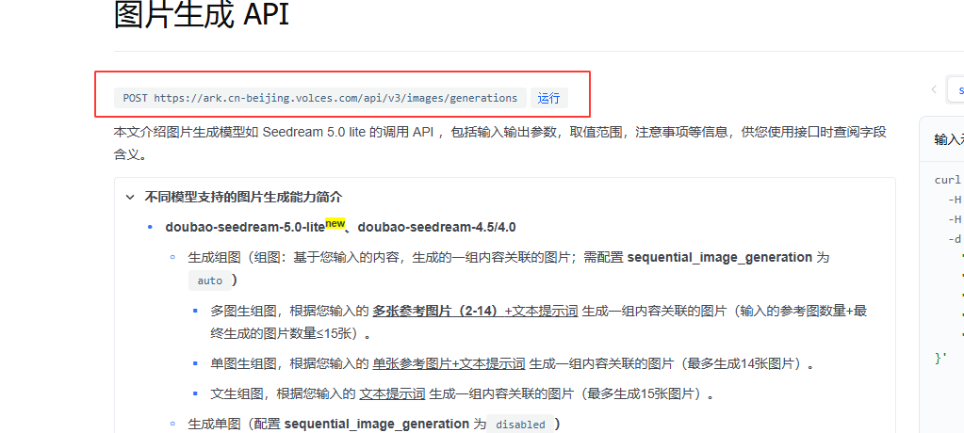The height and width of the screenshot is (433, 964).
Task: Click the 文生组图 bullet line
Action: [463, 393]
